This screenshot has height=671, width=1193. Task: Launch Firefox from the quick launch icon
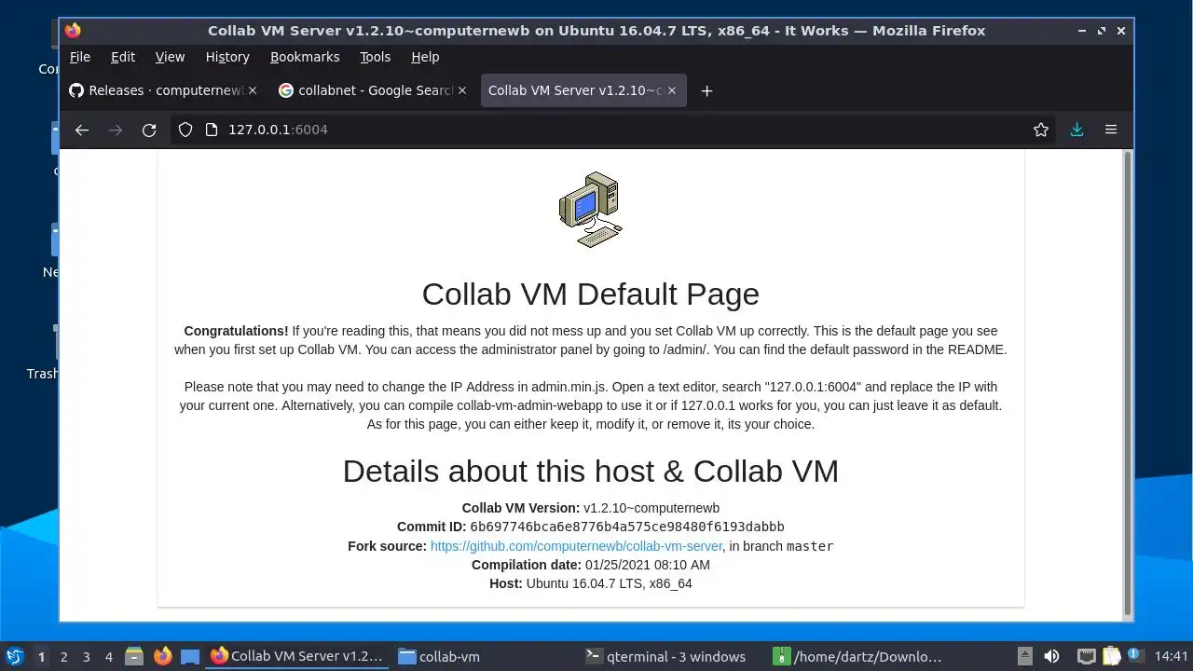click(162, 656)
